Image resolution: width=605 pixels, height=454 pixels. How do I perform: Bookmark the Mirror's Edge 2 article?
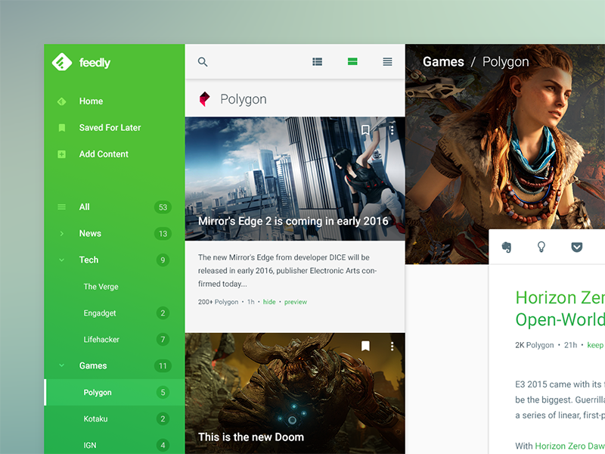[x=365, y=129]
